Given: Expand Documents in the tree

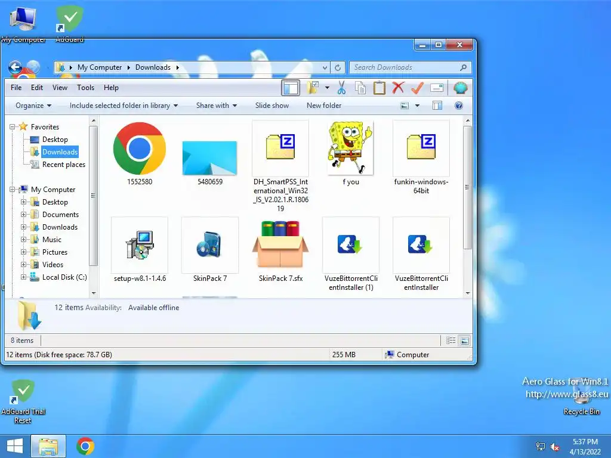Looking at the screenshot, I should point(24,215).
